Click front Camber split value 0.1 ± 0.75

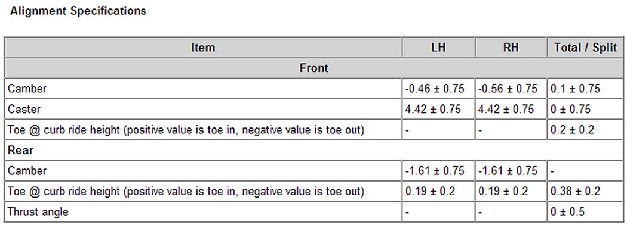tap(575, 89)
